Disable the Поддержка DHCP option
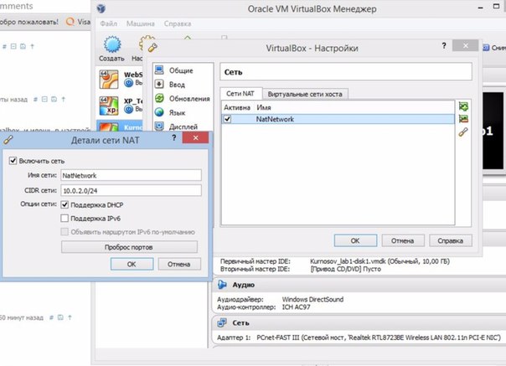Screen dimensions: 506x366 [65, 204]
